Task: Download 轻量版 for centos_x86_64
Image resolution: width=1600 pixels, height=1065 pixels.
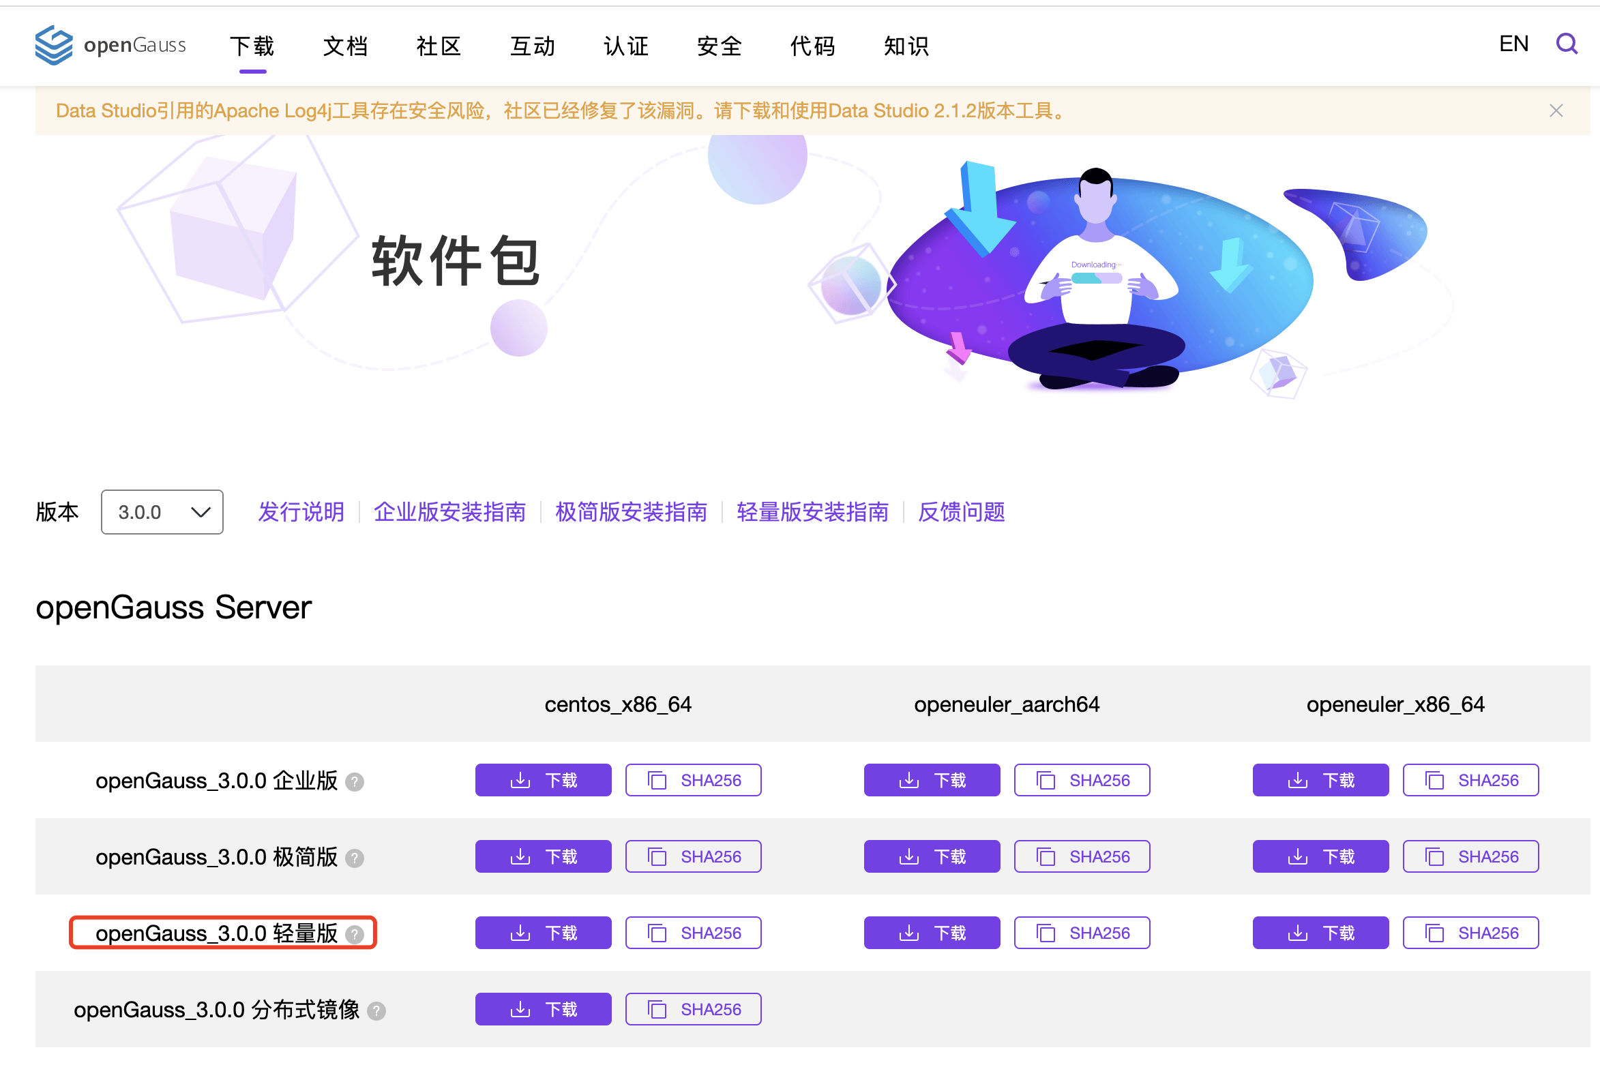Action: click(544, 933)
